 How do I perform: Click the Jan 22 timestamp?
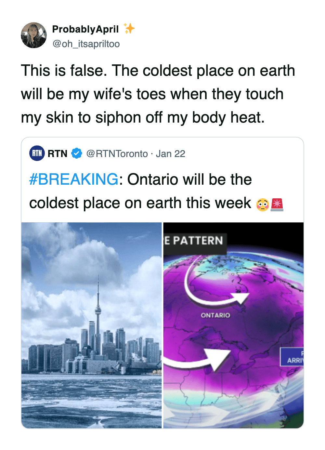click(171, 153)
